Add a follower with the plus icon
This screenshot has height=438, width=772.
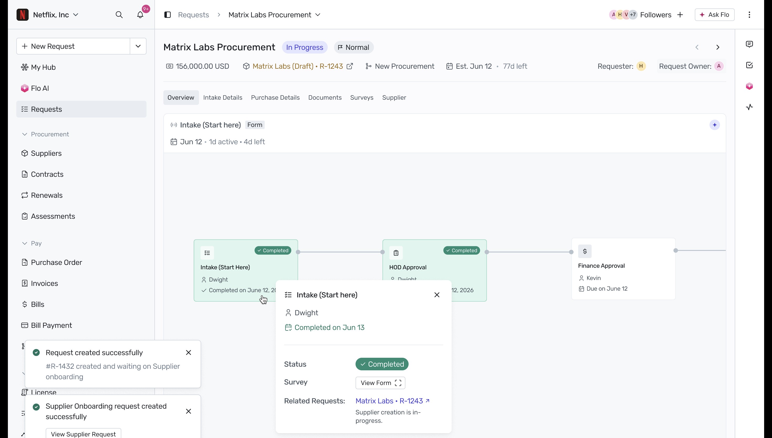click(x=680, y=15)
